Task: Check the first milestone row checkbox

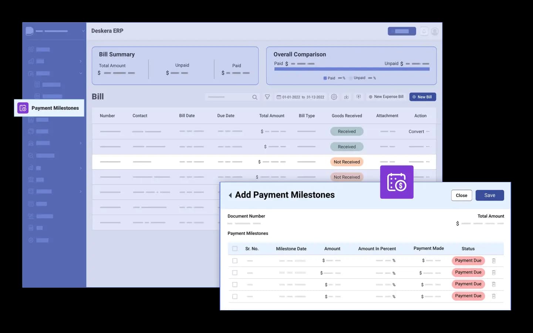Action: [x=235, y=261]
